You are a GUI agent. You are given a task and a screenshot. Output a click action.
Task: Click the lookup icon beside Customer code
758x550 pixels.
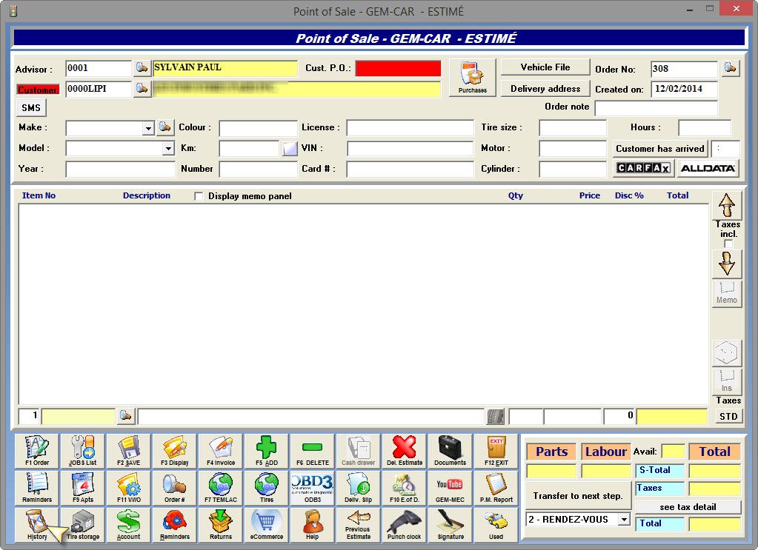142,89
